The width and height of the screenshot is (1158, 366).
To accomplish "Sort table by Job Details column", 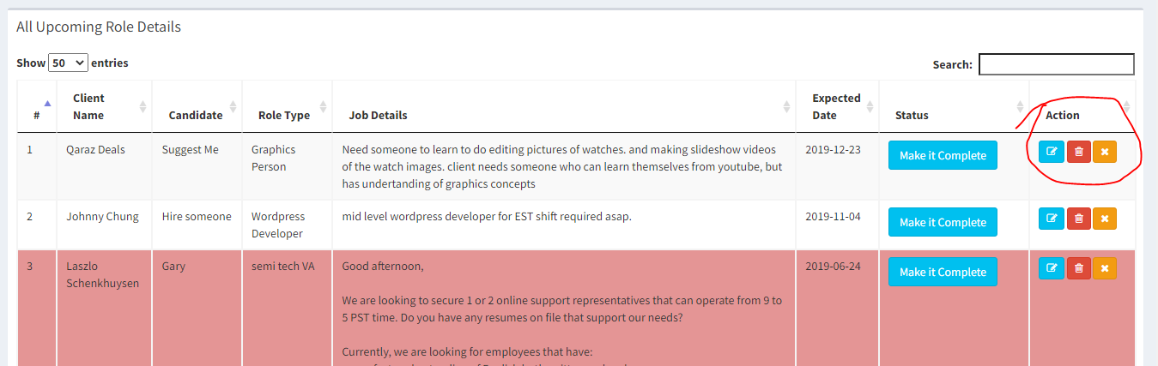I will [563, 115].
